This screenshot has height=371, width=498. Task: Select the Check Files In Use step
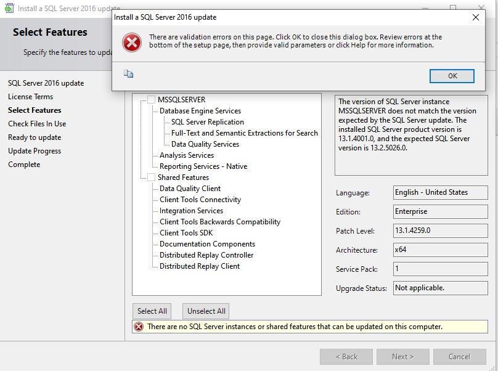point(37,124)
